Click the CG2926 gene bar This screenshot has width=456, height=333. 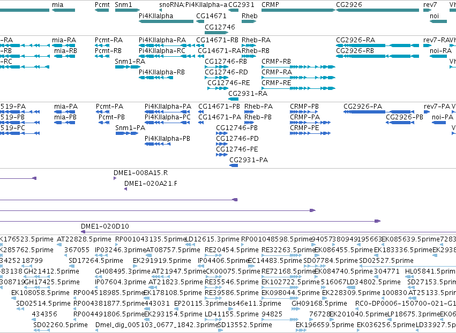click(377, 10)
